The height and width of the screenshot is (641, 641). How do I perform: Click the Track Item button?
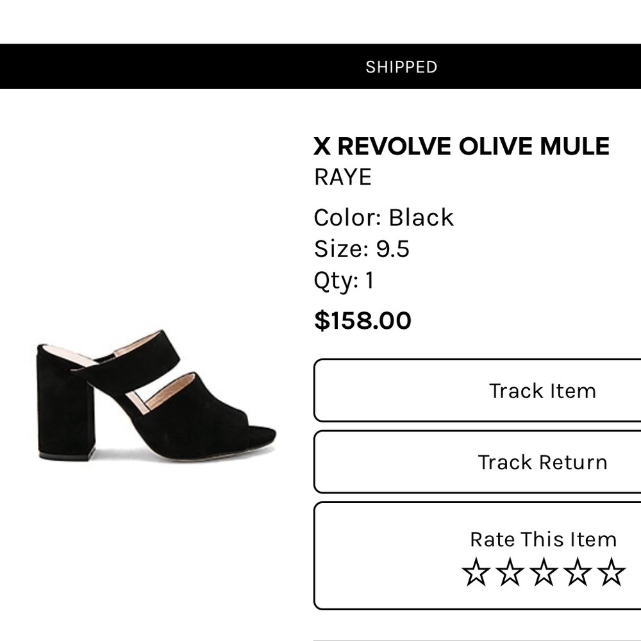click(x=542, y=390)
